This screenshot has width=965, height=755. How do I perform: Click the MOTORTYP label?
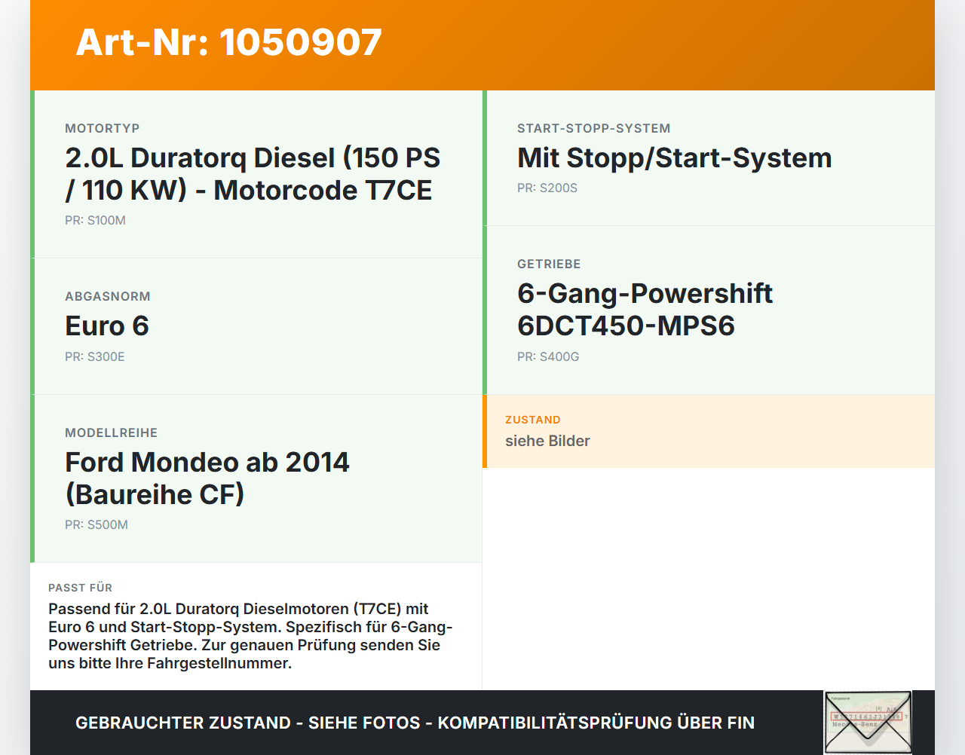(x=103, y=129)
